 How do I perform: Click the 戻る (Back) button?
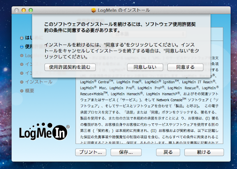click(x=168, y=152)
